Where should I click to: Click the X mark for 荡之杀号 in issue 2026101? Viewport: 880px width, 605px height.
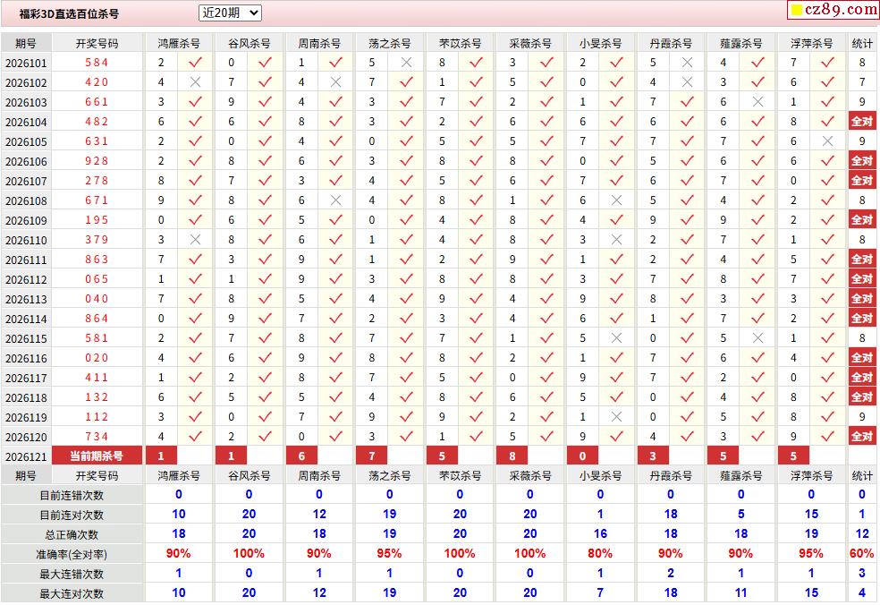pos(406,63)
